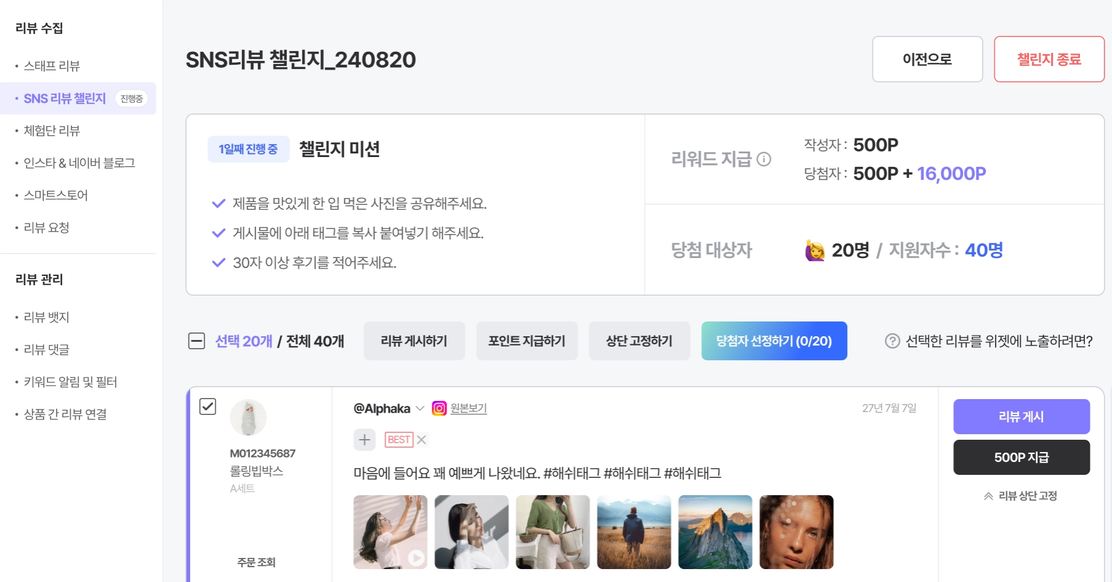
Task: Open 인스타 & 네이버 블로그 menu
Action: (x=78, y=163)
